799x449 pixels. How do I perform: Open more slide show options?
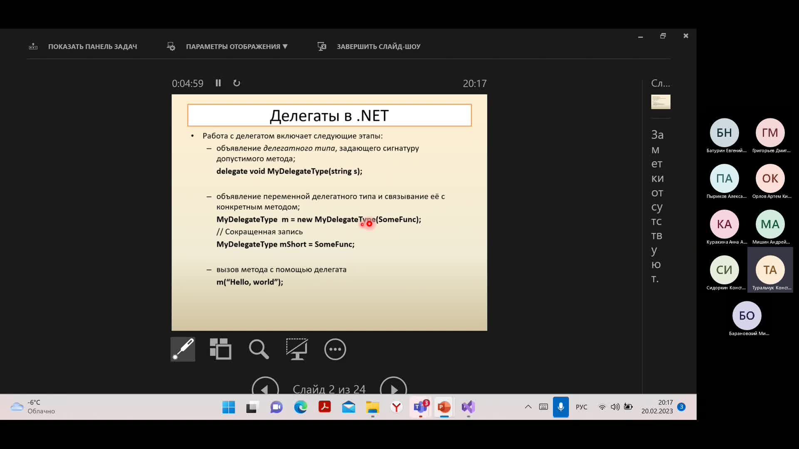click(335, 349)
